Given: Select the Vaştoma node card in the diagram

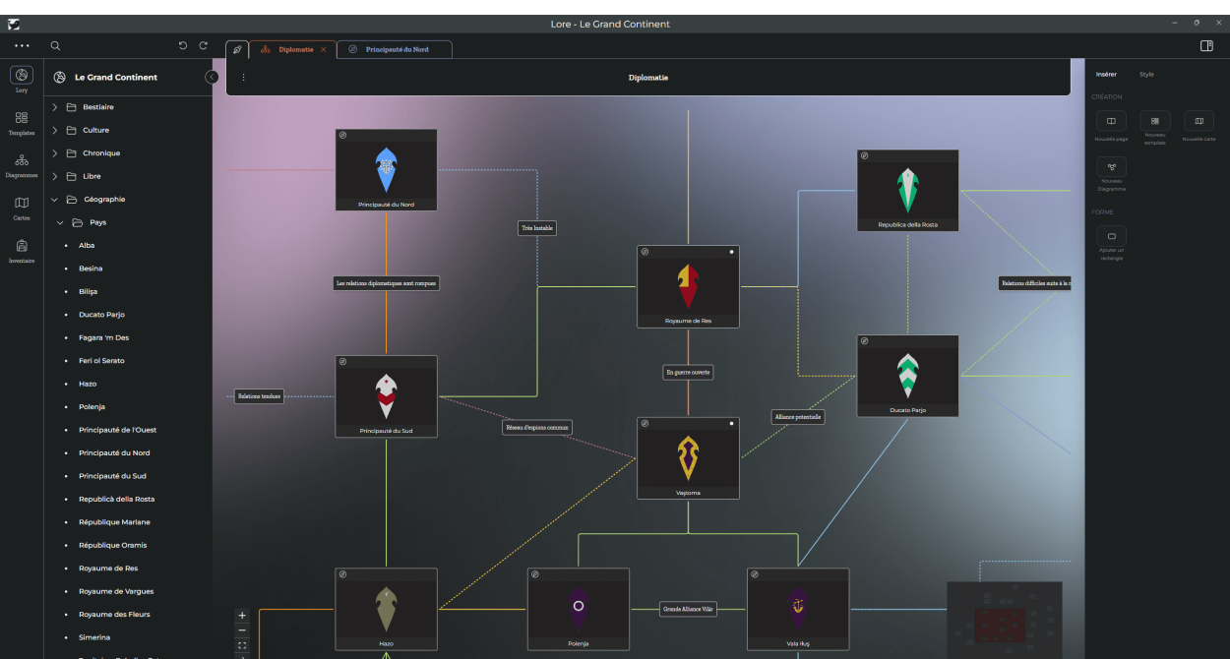Looking at the screenshot, I should click(688, 457).
